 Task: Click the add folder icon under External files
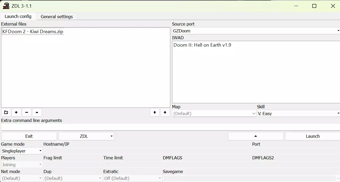(6, 112)
